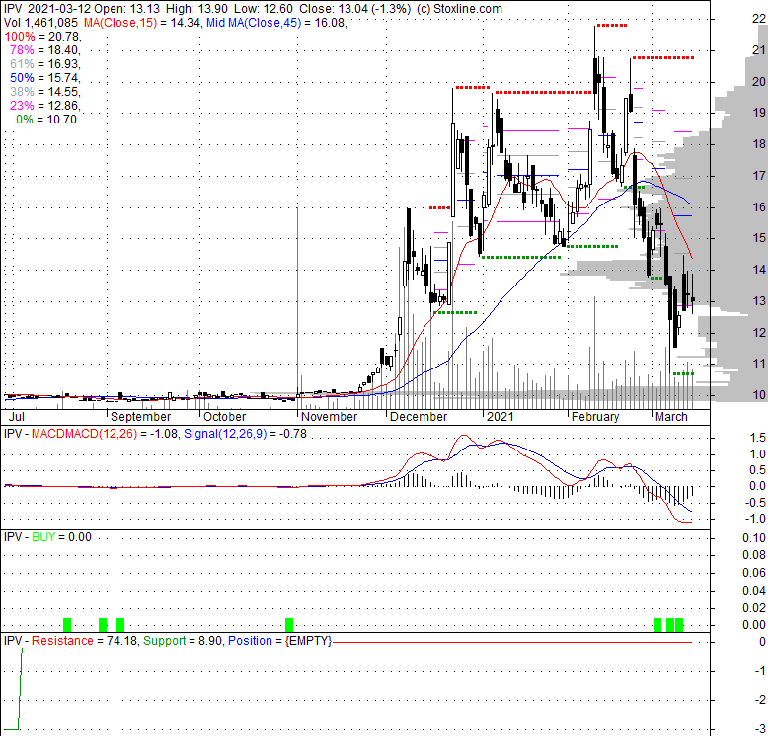Click the MACD axis value -1.0
This screenshot has width=770, height=736.
(x=756, y=519)
